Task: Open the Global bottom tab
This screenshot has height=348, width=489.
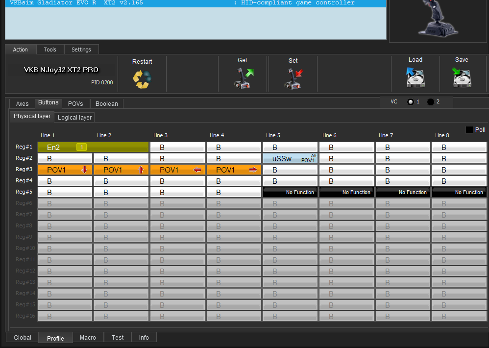Action: tap(23, 337)
